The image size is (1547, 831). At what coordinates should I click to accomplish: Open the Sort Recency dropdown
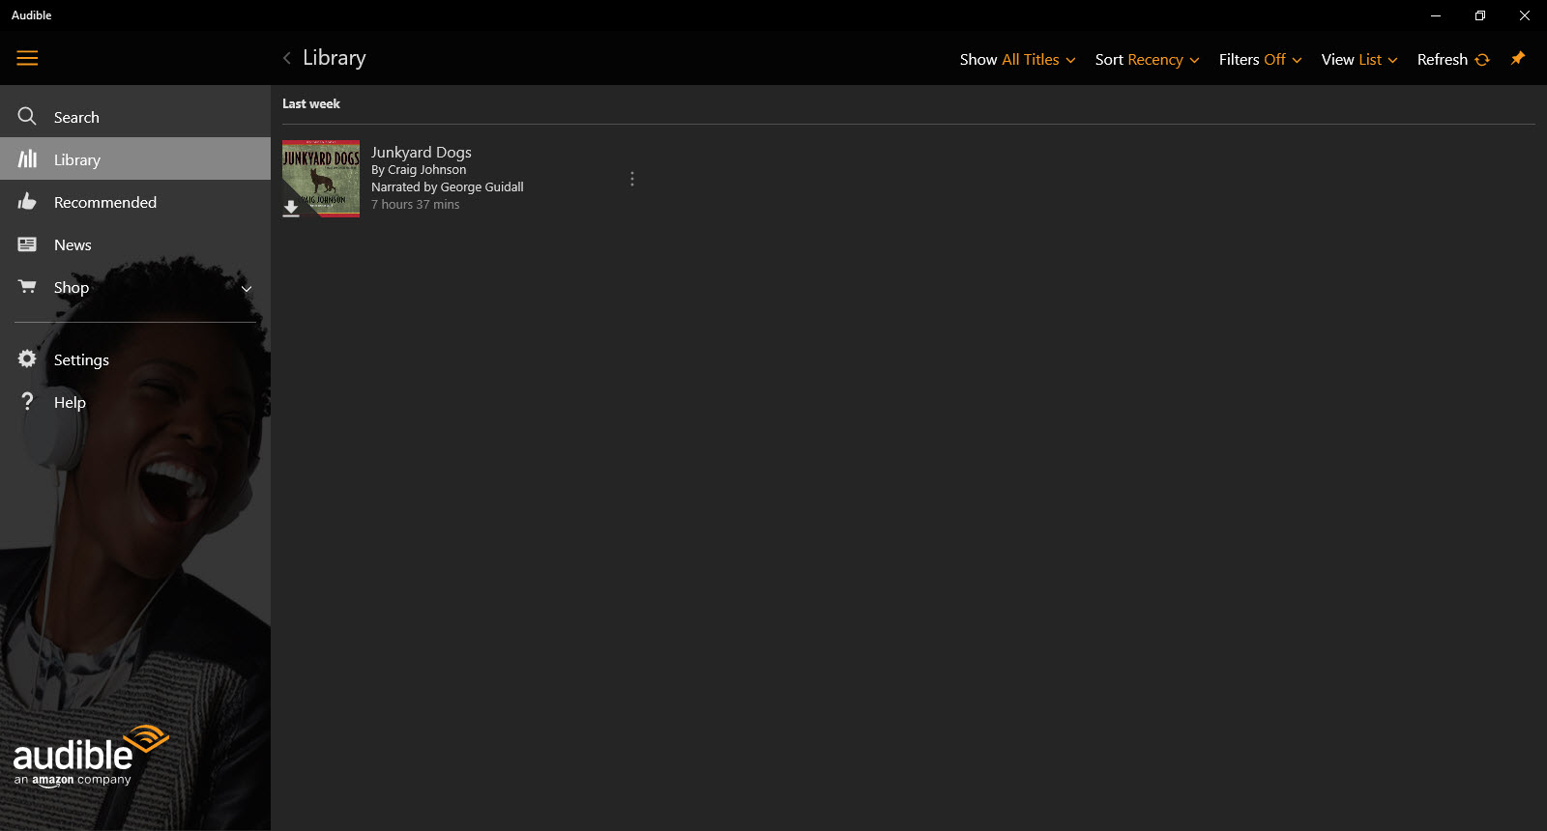click(1147, 60)
